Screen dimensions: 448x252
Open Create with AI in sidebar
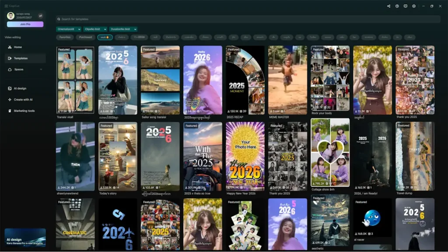point(23,100)
